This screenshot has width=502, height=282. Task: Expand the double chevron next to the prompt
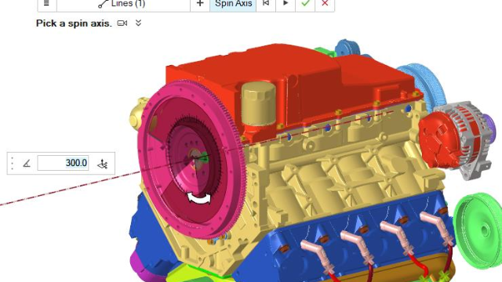138,23
